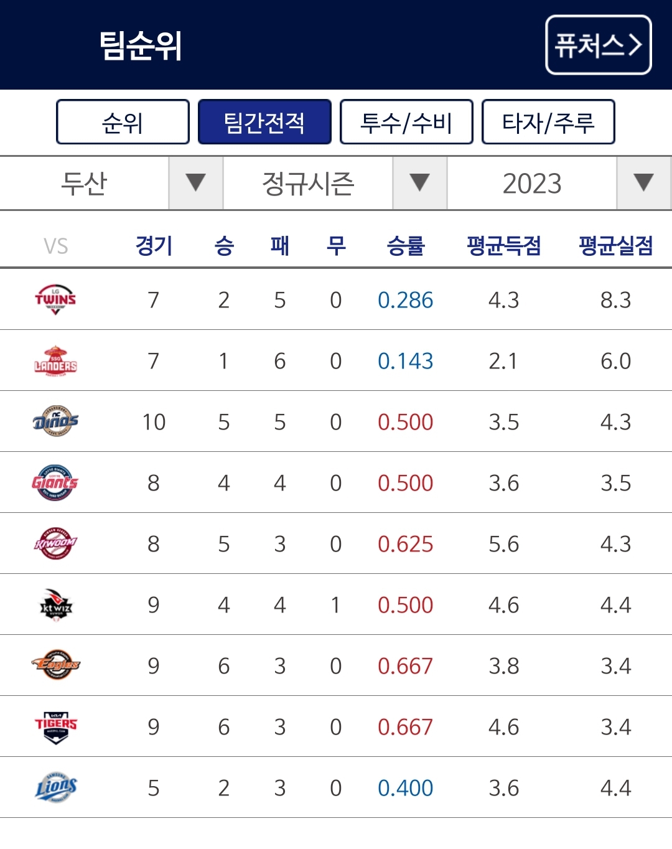Viewport: 672px width, 849px height.
Task: Switch to the 타자/주루 tab
Action: [549, 123]
